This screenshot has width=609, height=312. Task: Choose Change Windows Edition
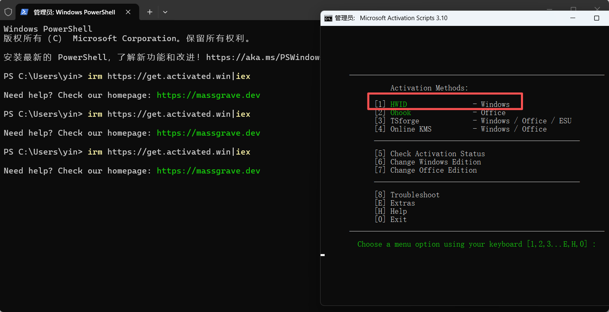[428, 162]
